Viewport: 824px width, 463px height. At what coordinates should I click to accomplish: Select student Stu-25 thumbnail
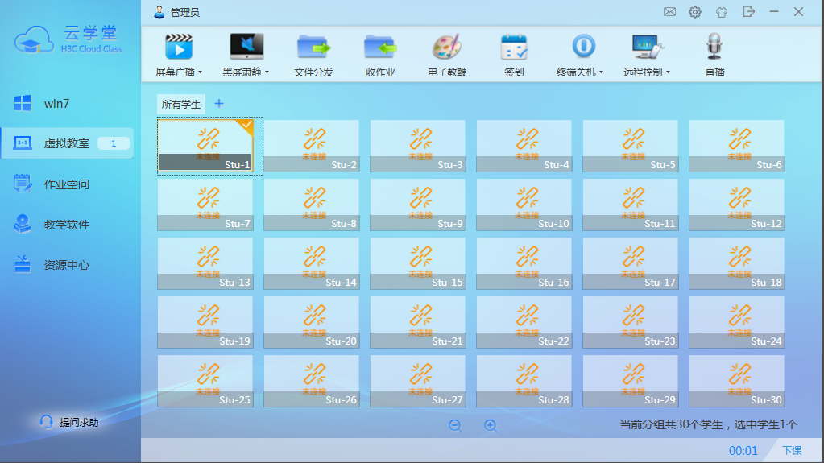[205, 381]
